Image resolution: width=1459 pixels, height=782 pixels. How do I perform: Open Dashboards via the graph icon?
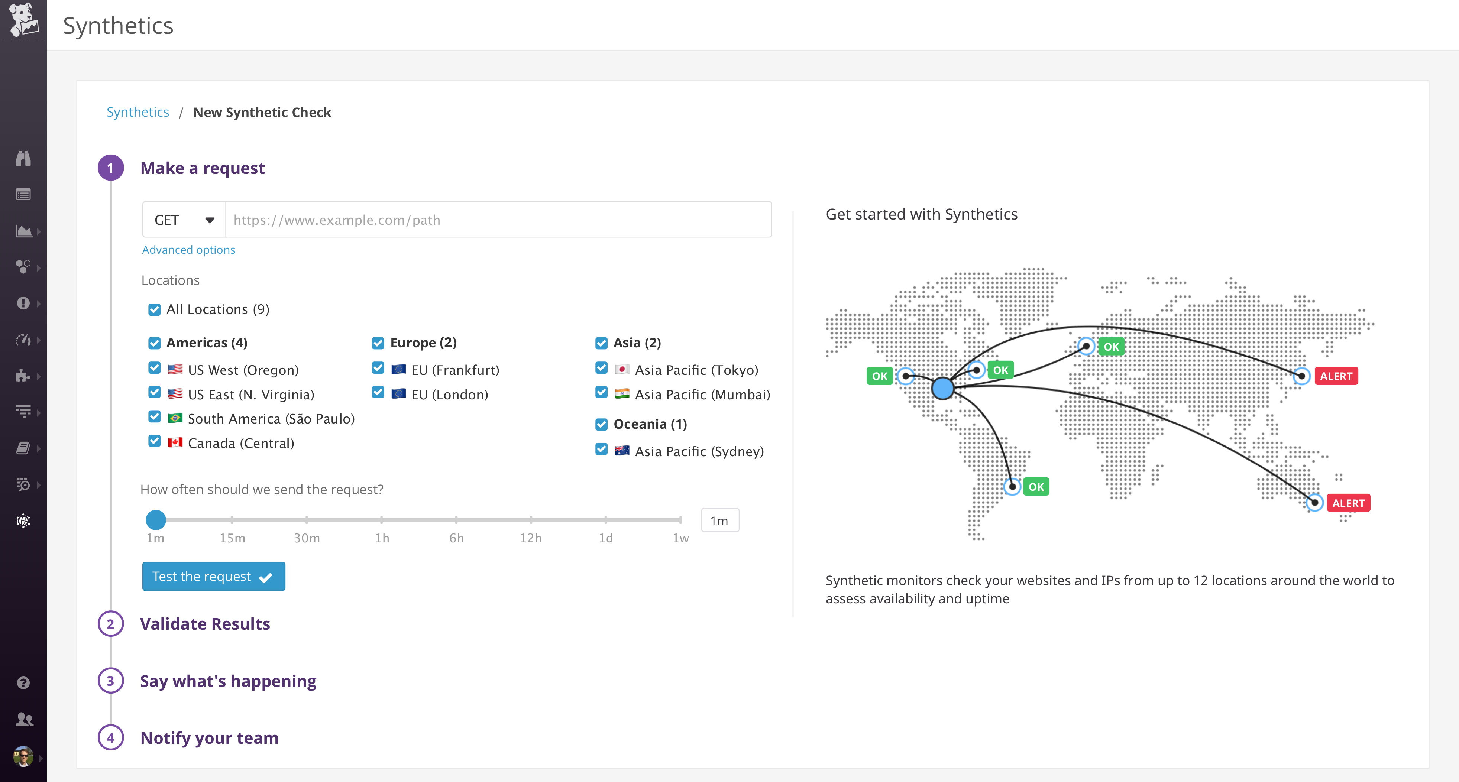23,231
